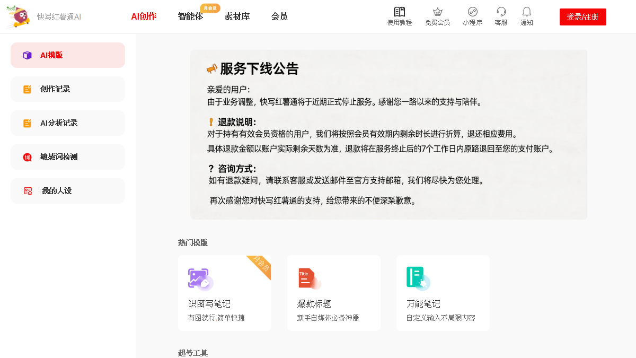Select AI分析记录 in the sidebar

point(68,123)
